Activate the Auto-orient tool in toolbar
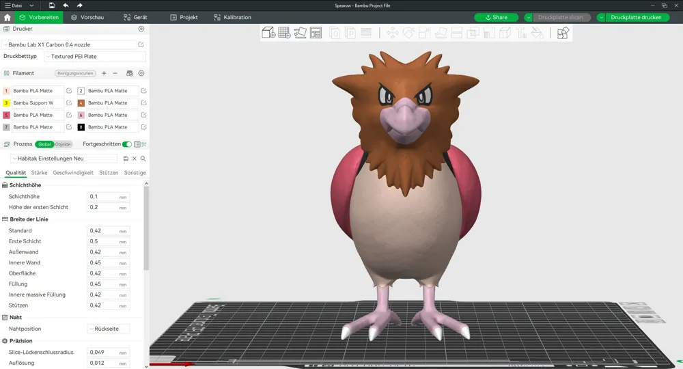The image size is (683, 369). tap(300, 33)
